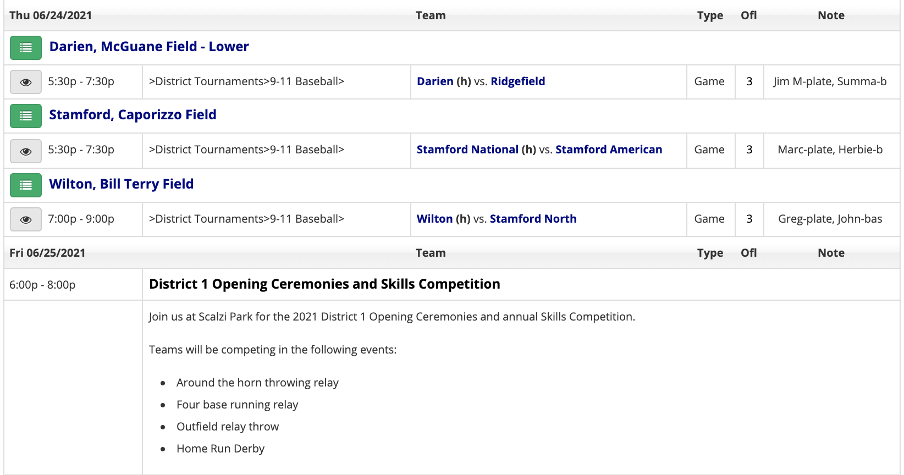Select the Stamford National team link

click(467, 150)
